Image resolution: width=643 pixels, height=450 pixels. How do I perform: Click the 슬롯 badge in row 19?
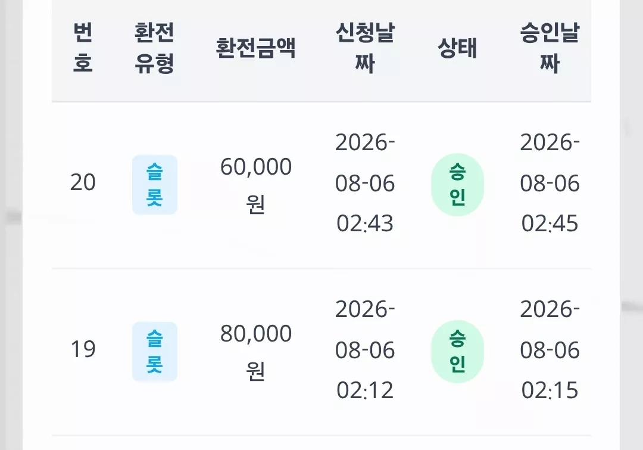coord(155,352)
